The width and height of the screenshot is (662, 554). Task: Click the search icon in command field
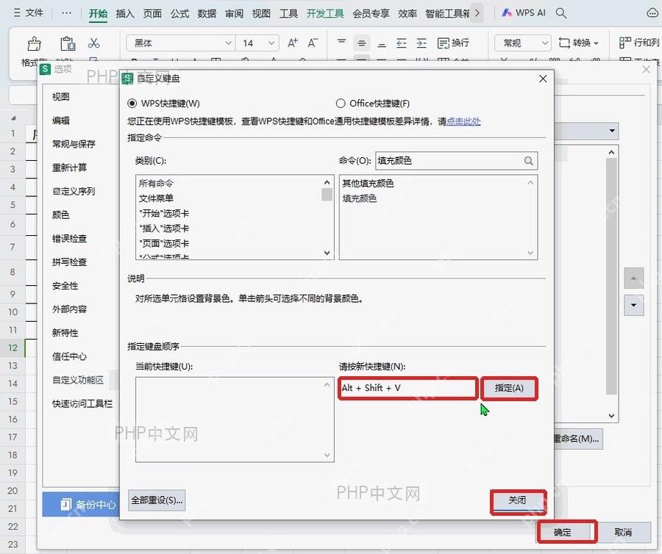pos(529,161)
